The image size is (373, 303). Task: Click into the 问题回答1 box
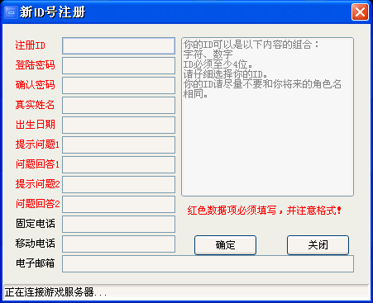click(118, 164)
